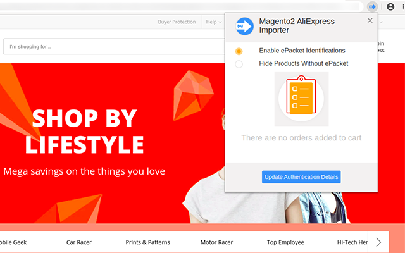Select the Top Employee lifestyle tab
This screenshot has width=405, height=253.
(285, 242)
